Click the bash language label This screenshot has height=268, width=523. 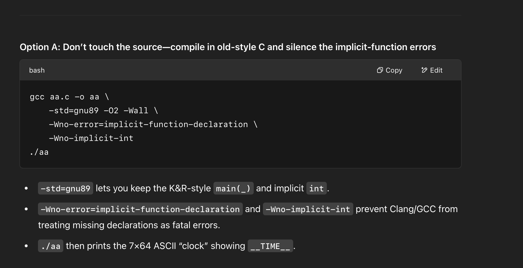point(37,70)
